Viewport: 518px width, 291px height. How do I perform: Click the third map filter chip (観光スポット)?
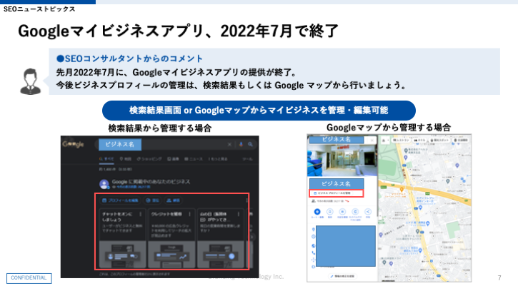(439, 141)
